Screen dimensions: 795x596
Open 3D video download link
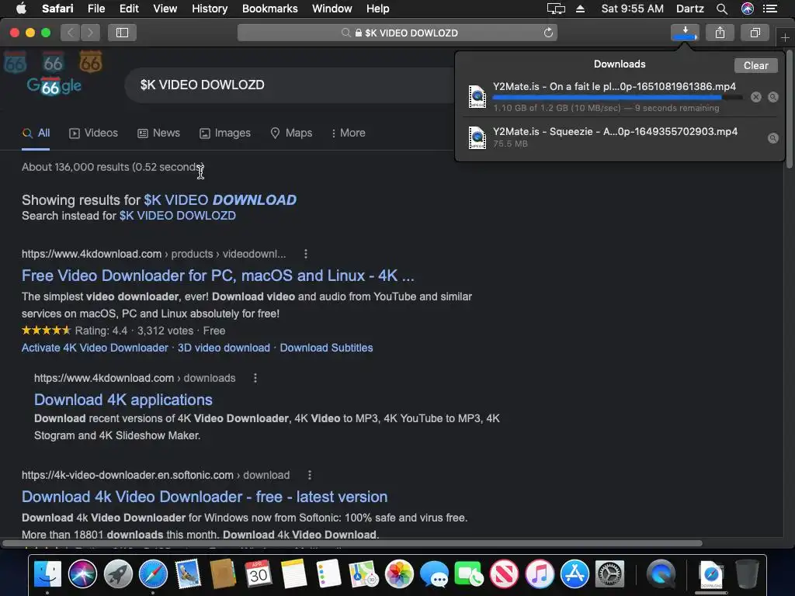(x=224, y=348)
